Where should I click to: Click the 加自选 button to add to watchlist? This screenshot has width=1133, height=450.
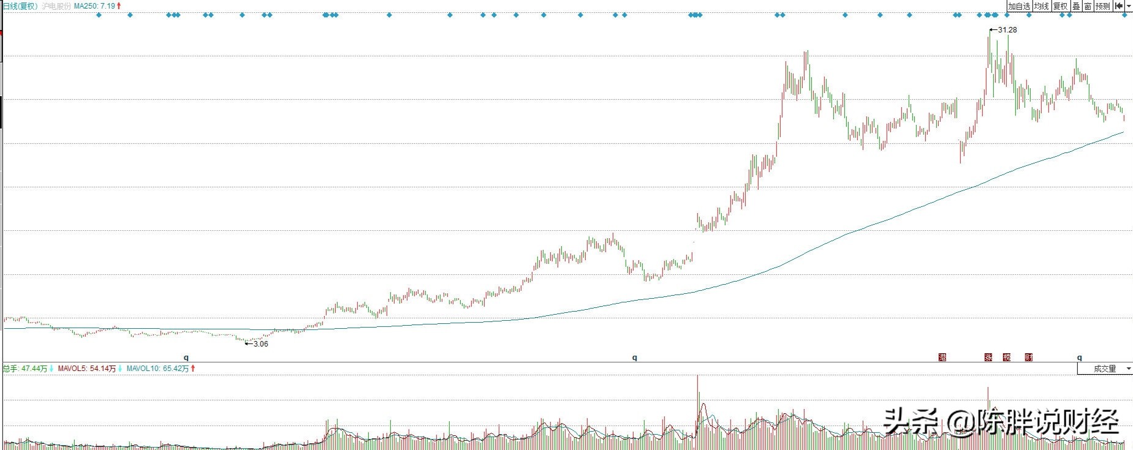tap(1018, 6)
